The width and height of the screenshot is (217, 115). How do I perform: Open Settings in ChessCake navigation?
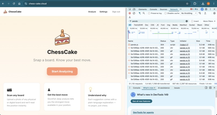(103, 12)
